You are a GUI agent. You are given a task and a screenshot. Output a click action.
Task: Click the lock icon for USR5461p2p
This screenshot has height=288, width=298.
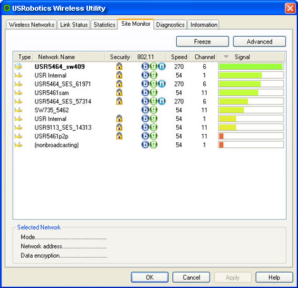tap(119, 136)
